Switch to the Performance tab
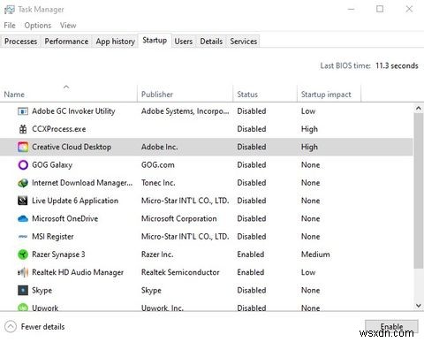The height and width of the screenshot is (342, 424). click(66, 42)
